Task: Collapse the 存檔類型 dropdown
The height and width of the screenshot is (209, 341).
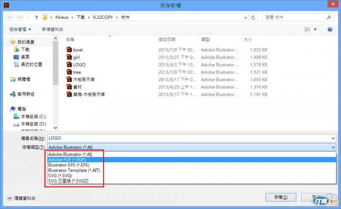Action: point(333,147)
